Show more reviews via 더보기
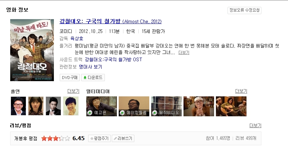Screen dimensions: 288x146 tap(255, 126)
